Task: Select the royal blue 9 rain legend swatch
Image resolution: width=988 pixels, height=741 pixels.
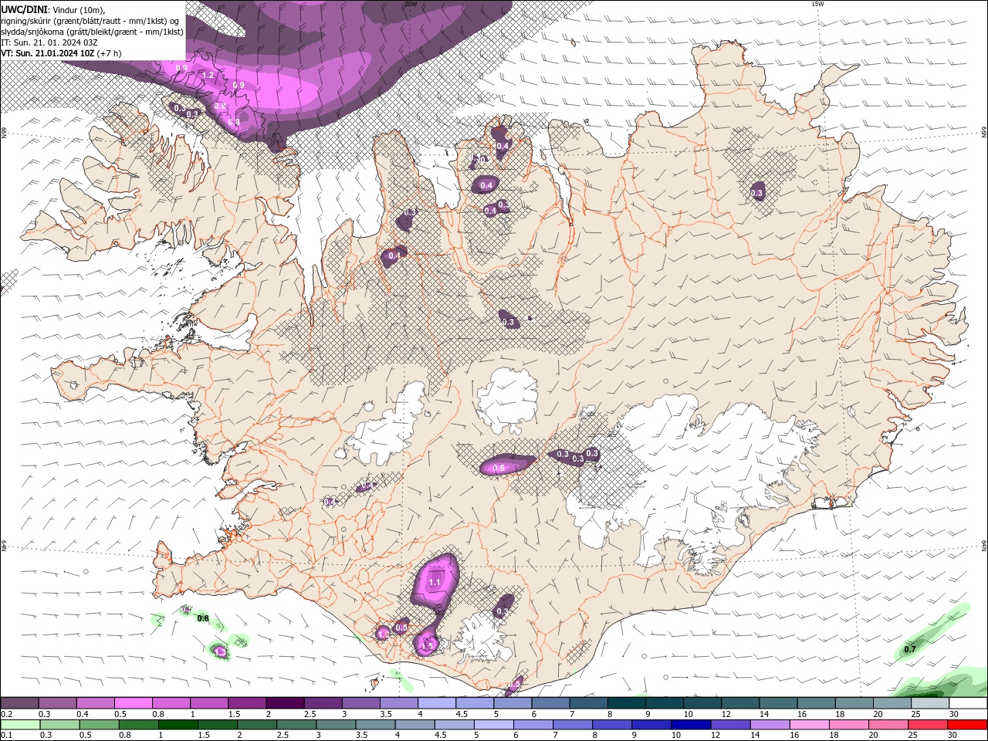Action: pos(652,725)
